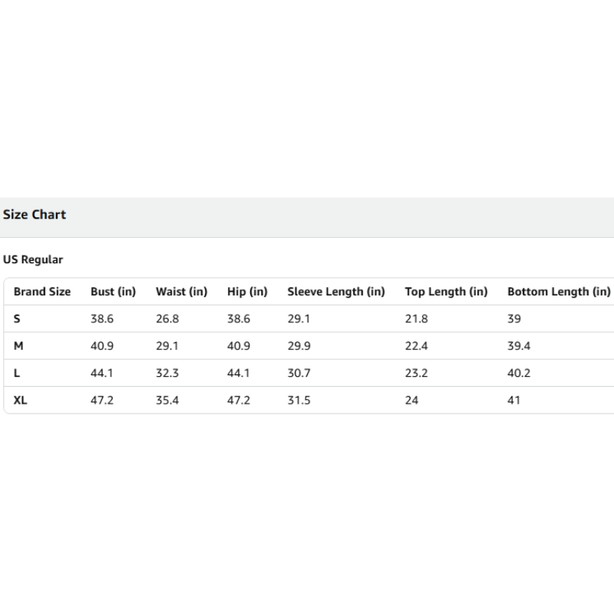Click sleeve length value 31.5
The width and height of the screenshot is (614, 614).
(299, 400)
